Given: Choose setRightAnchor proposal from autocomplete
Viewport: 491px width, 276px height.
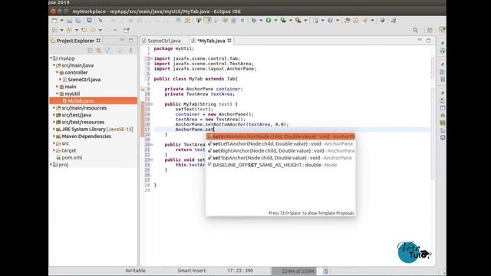Looking at the screenshot, I should pyautogui.click(x=281, y=150).
